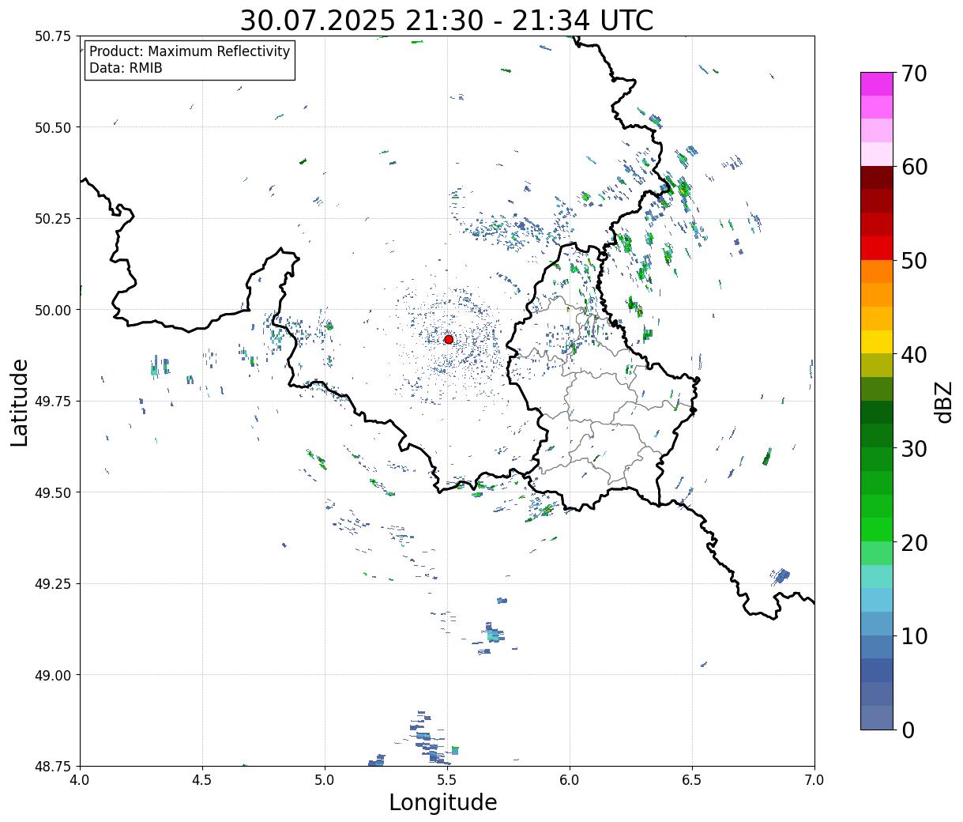Click the yellow colorbar segment above 40
The height and width of the screenshot is (822, 963).
coord(877,341)
